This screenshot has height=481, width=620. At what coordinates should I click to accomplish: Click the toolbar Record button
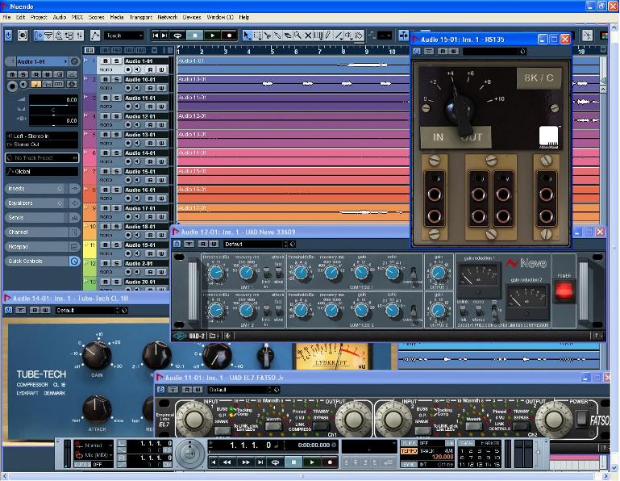(229, 36)
